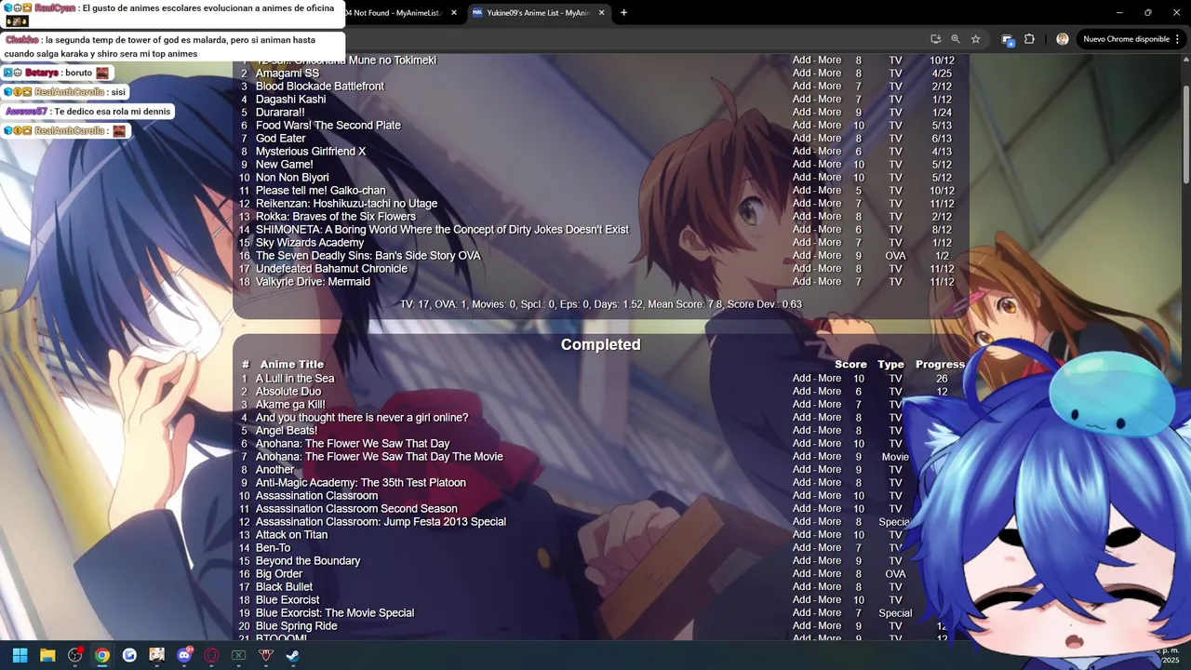Image resolution: width=1191 pixels, height=670 pixels.
Task: Open Anohana: The Flower We Saw That Day The Movie
Action: point(380,457)
